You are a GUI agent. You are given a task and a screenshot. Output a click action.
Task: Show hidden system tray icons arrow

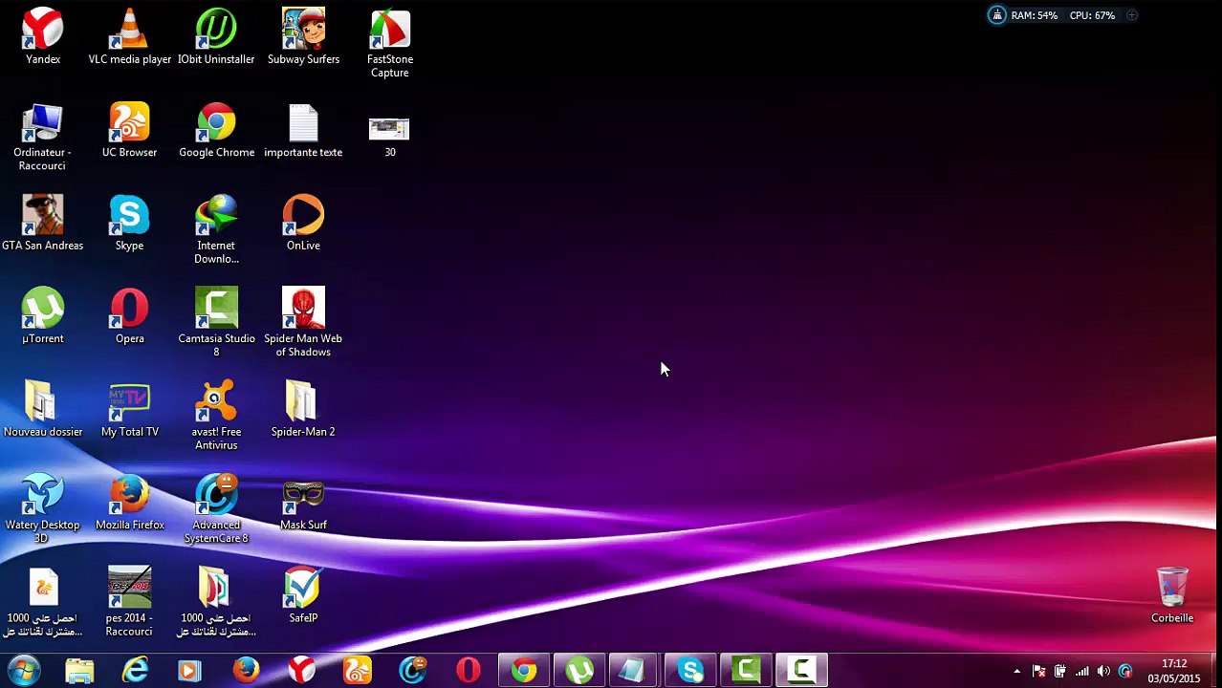point(1016,672)
